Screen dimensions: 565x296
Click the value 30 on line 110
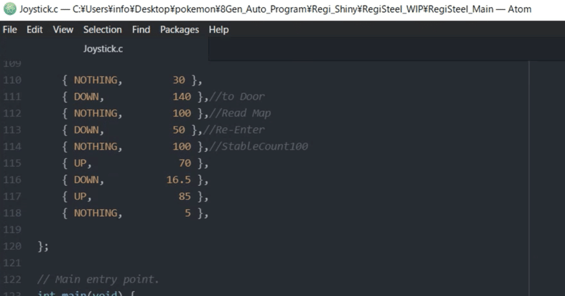click(x=179, y=80)
